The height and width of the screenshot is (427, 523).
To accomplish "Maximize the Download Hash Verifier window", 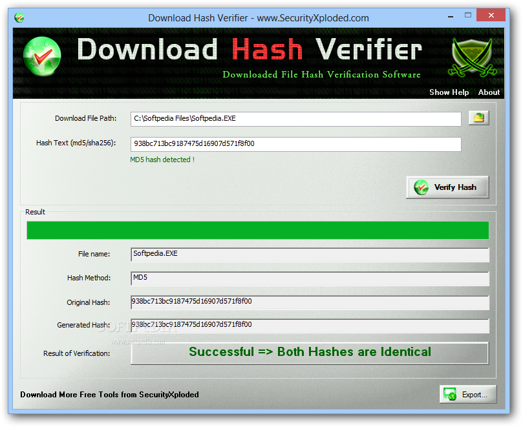I will 468,15.
